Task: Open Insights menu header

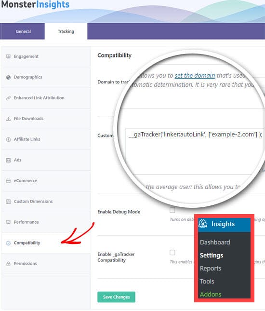Action: coord(224,224)
